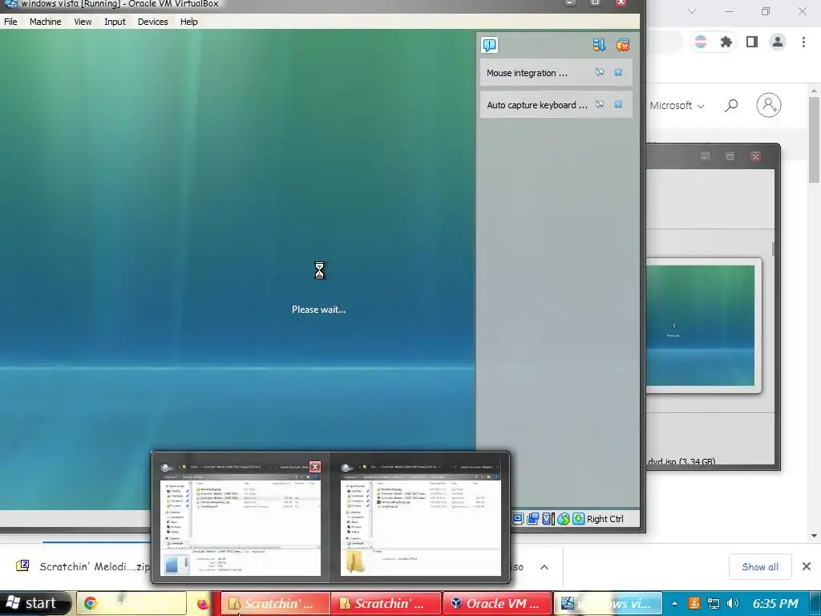Screen dimensions: 821x616
Task: Dismiss the Auto capture keyboard notification
Action: (618, 104)
